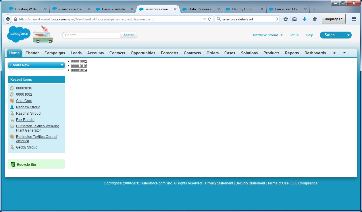This screenshot has width=362, height=212.
Task: Click the padlock site security icon
Action: [x=16, y=19]
